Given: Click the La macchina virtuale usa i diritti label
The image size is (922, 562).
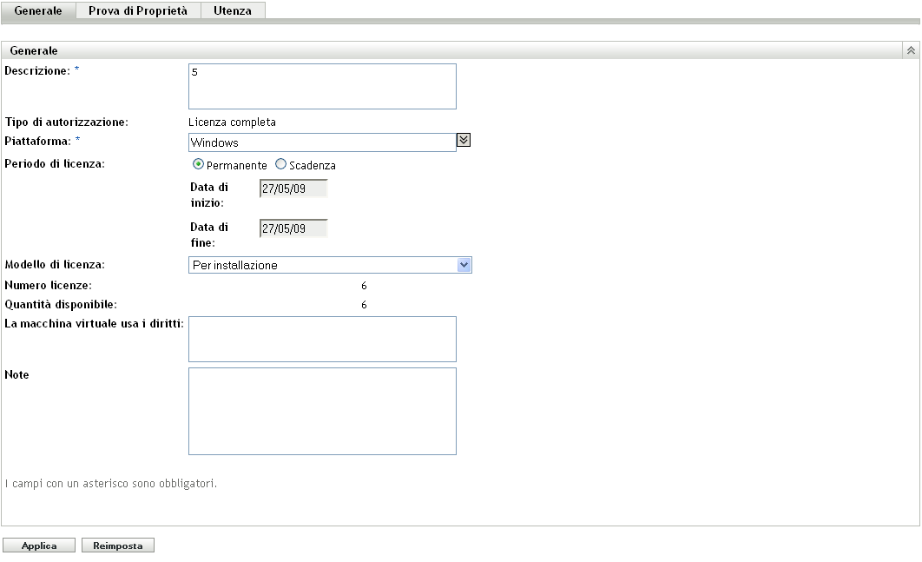Looking at the screenshot, I should click(x=94, y=324).
